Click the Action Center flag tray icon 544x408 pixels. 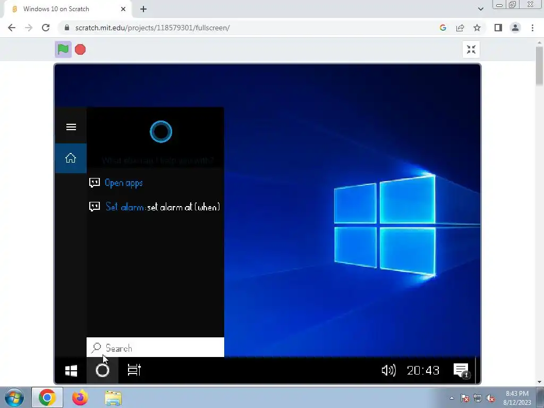(x=465, y=398)
